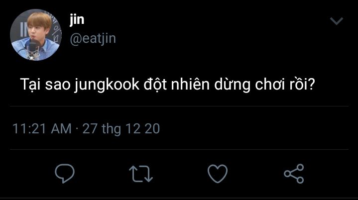This screenshot has height=200, width=358.
Task: Select the phrase Tại sao in tweet
Action: pyautogui.click(x=45, y=85)
